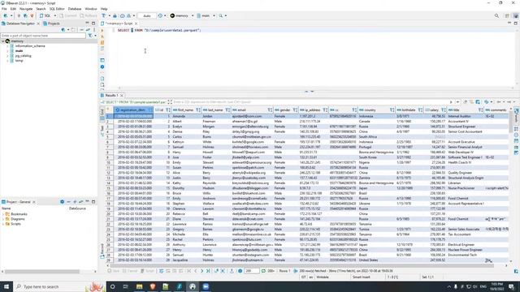Click the export data icon in results toolbar
This screenshot has height=292, width=520.
pyautogui.click(x=232, y=271)
